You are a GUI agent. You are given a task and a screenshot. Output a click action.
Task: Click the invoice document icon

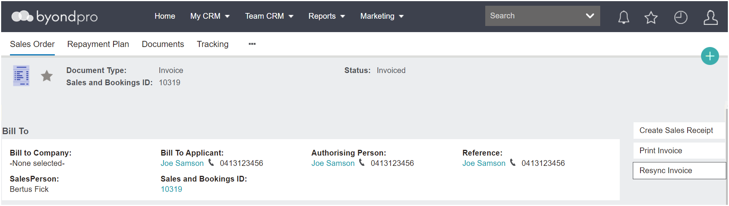[21, 76]
